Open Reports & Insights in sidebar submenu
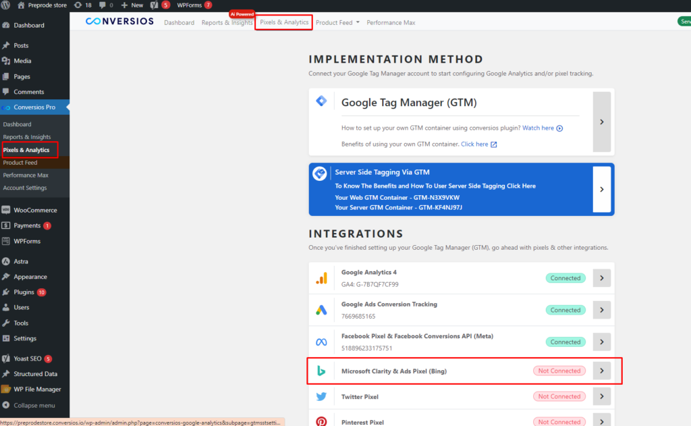691x426 pixels. [27, 136]
